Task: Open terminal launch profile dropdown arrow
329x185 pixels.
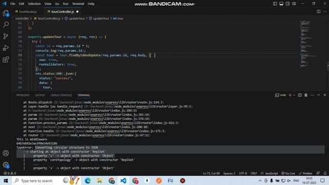Action: pyautogui.click(x=294, y=95)
